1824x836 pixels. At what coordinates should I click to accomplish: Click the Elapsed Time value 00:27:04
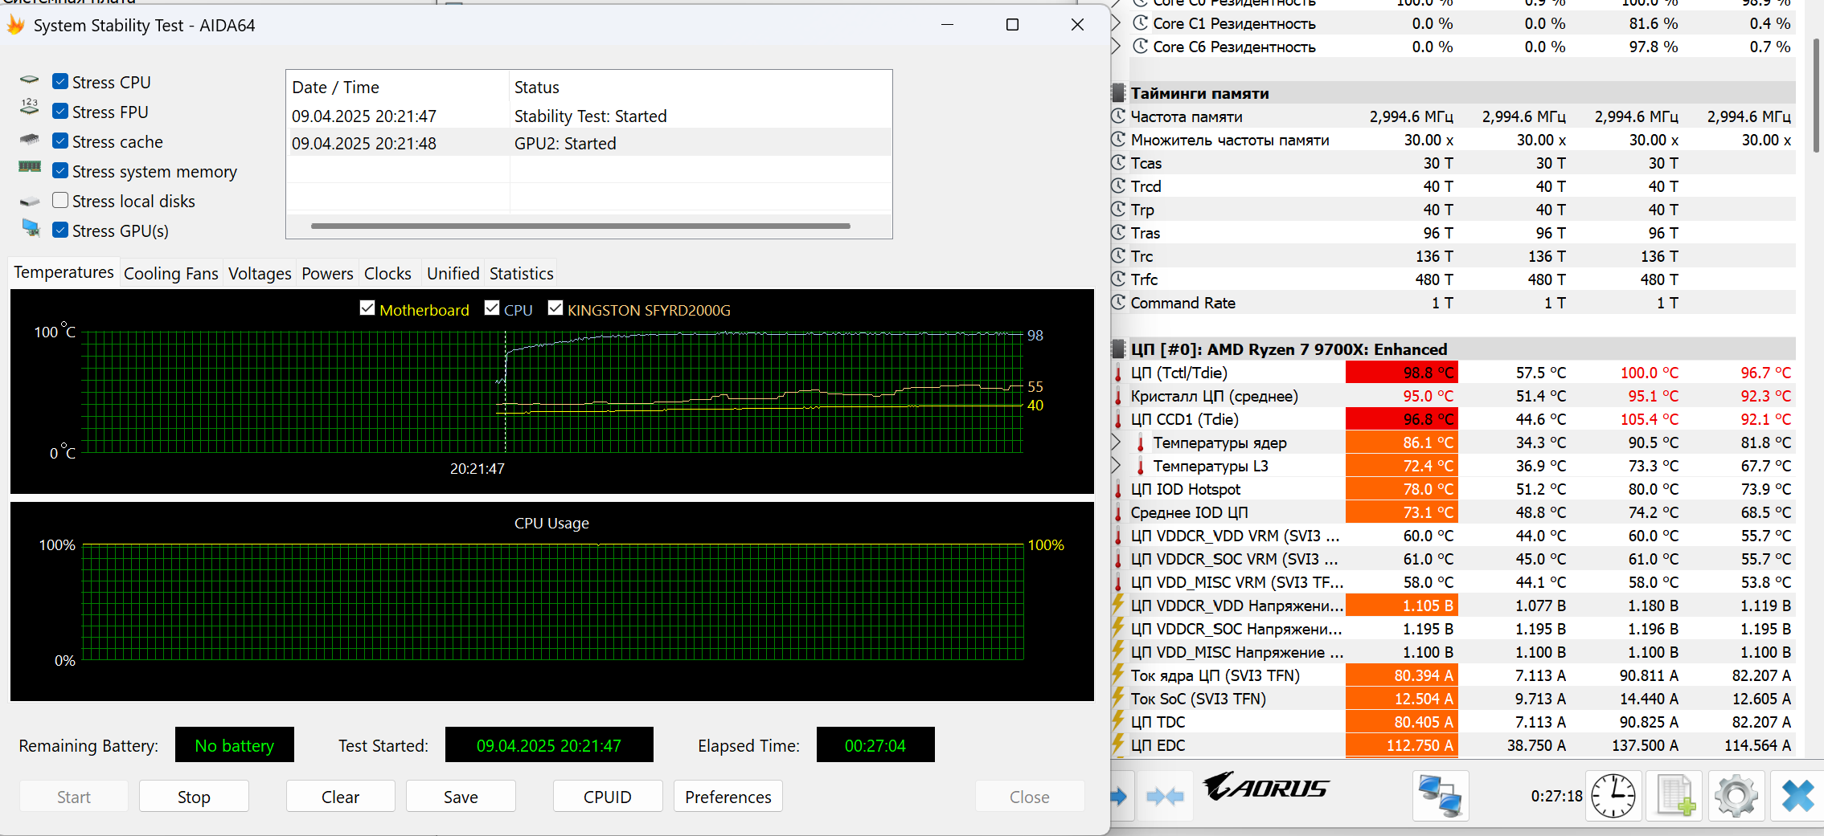coord(875,745)
